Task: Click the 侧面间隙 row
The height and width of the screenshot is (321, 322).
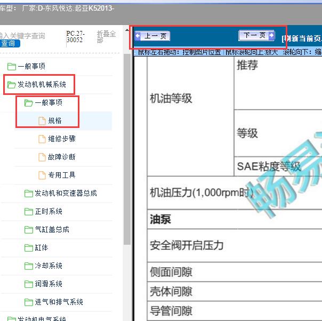Action: pyautogui.click(x=235, y=272)
